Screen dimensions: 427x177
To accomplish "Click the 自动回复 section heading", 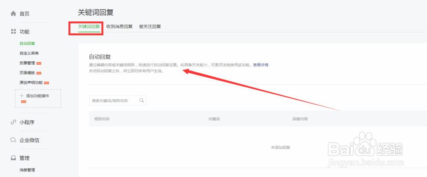I will pyautogui.click(x=100, y=57).
